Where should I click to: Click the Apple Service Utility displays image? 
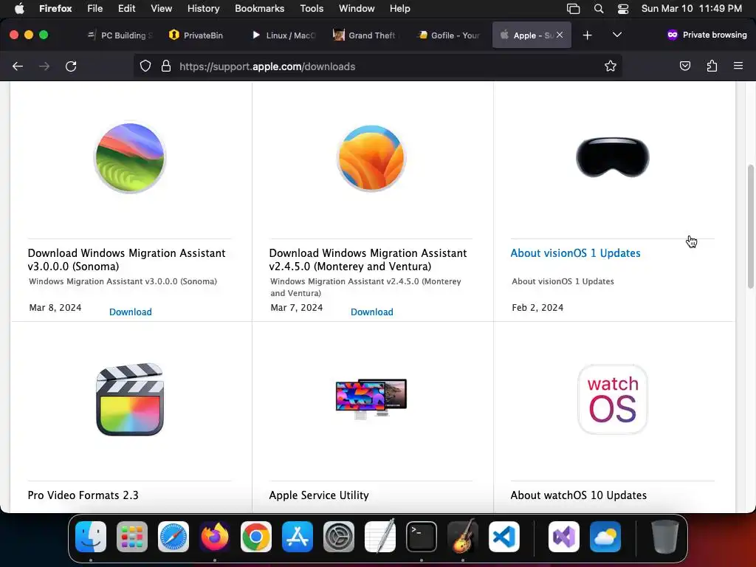371,398
